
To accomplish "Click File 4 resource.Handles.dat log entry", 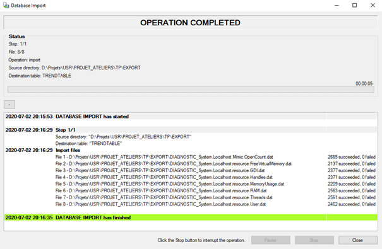I will coord(164,177).
